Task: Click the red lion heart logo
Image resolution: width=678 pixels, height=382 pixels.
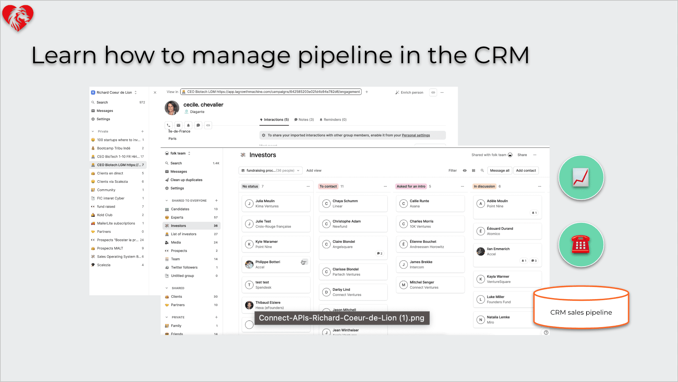Action: click(18, 18)
